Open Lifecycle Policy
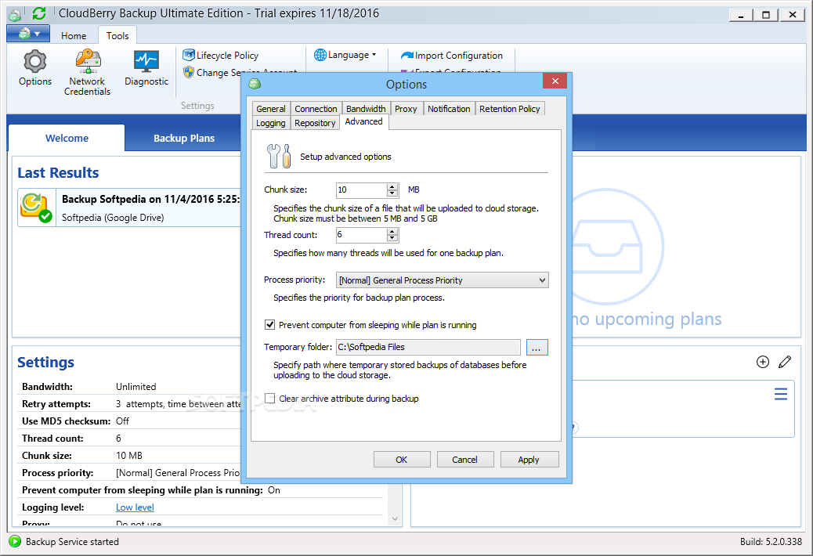This screenshot has height=556, width=813. 221,55
